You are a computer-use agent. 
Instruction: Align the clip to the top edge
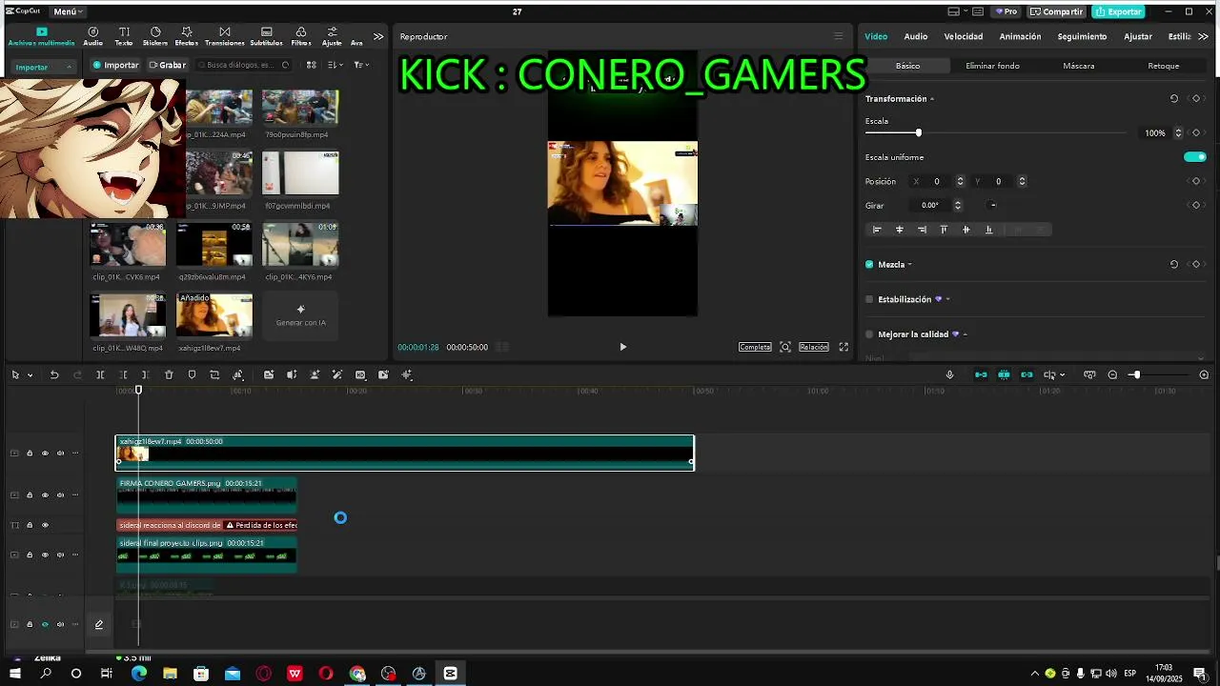click(944, 230)
